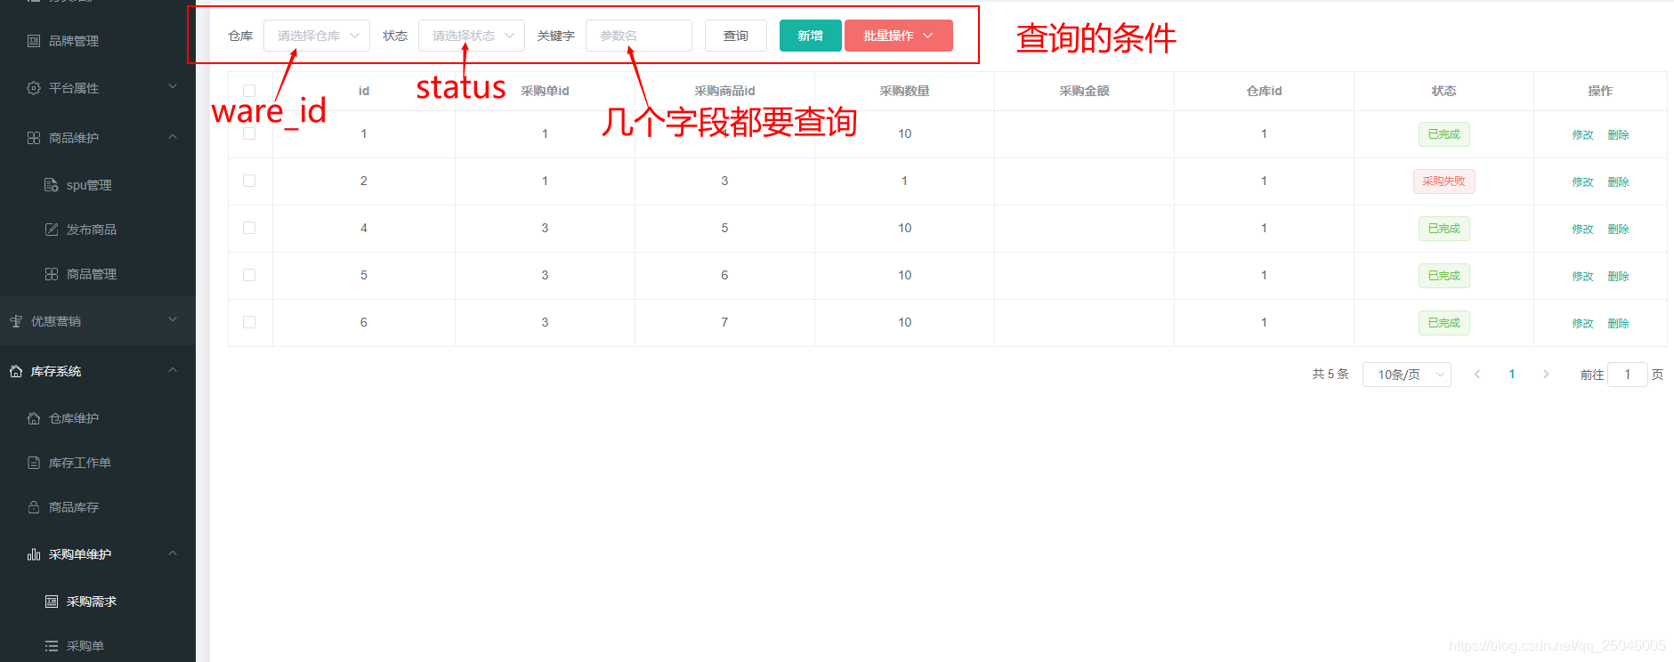Click the 关键字 参数名 input field
1674x662 pixels.
click(639, 36)
